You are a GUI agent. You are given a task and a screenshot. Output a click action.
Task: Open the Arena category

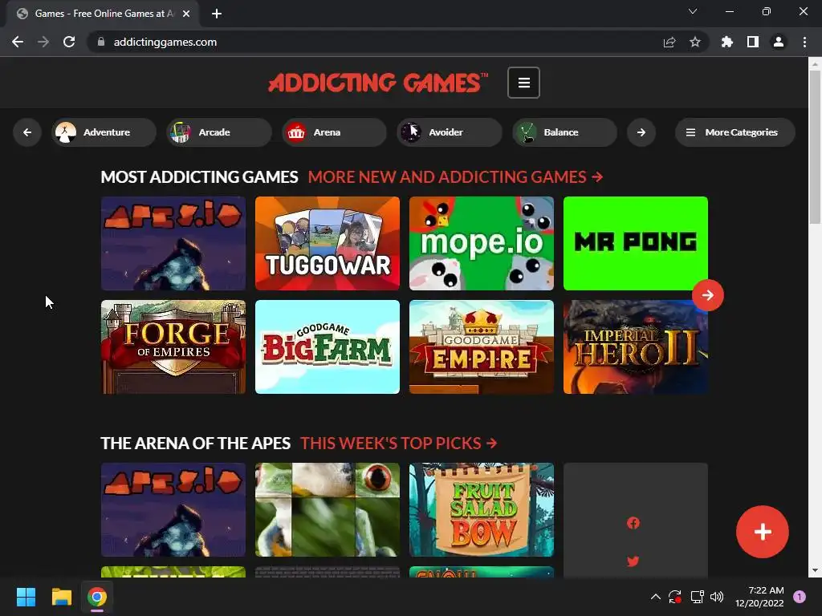tap(334, 132)
